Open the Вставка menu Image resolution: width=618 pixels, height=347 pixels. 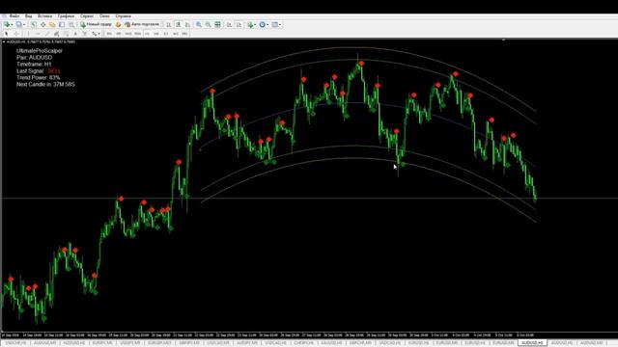click(x=45, y=16)
